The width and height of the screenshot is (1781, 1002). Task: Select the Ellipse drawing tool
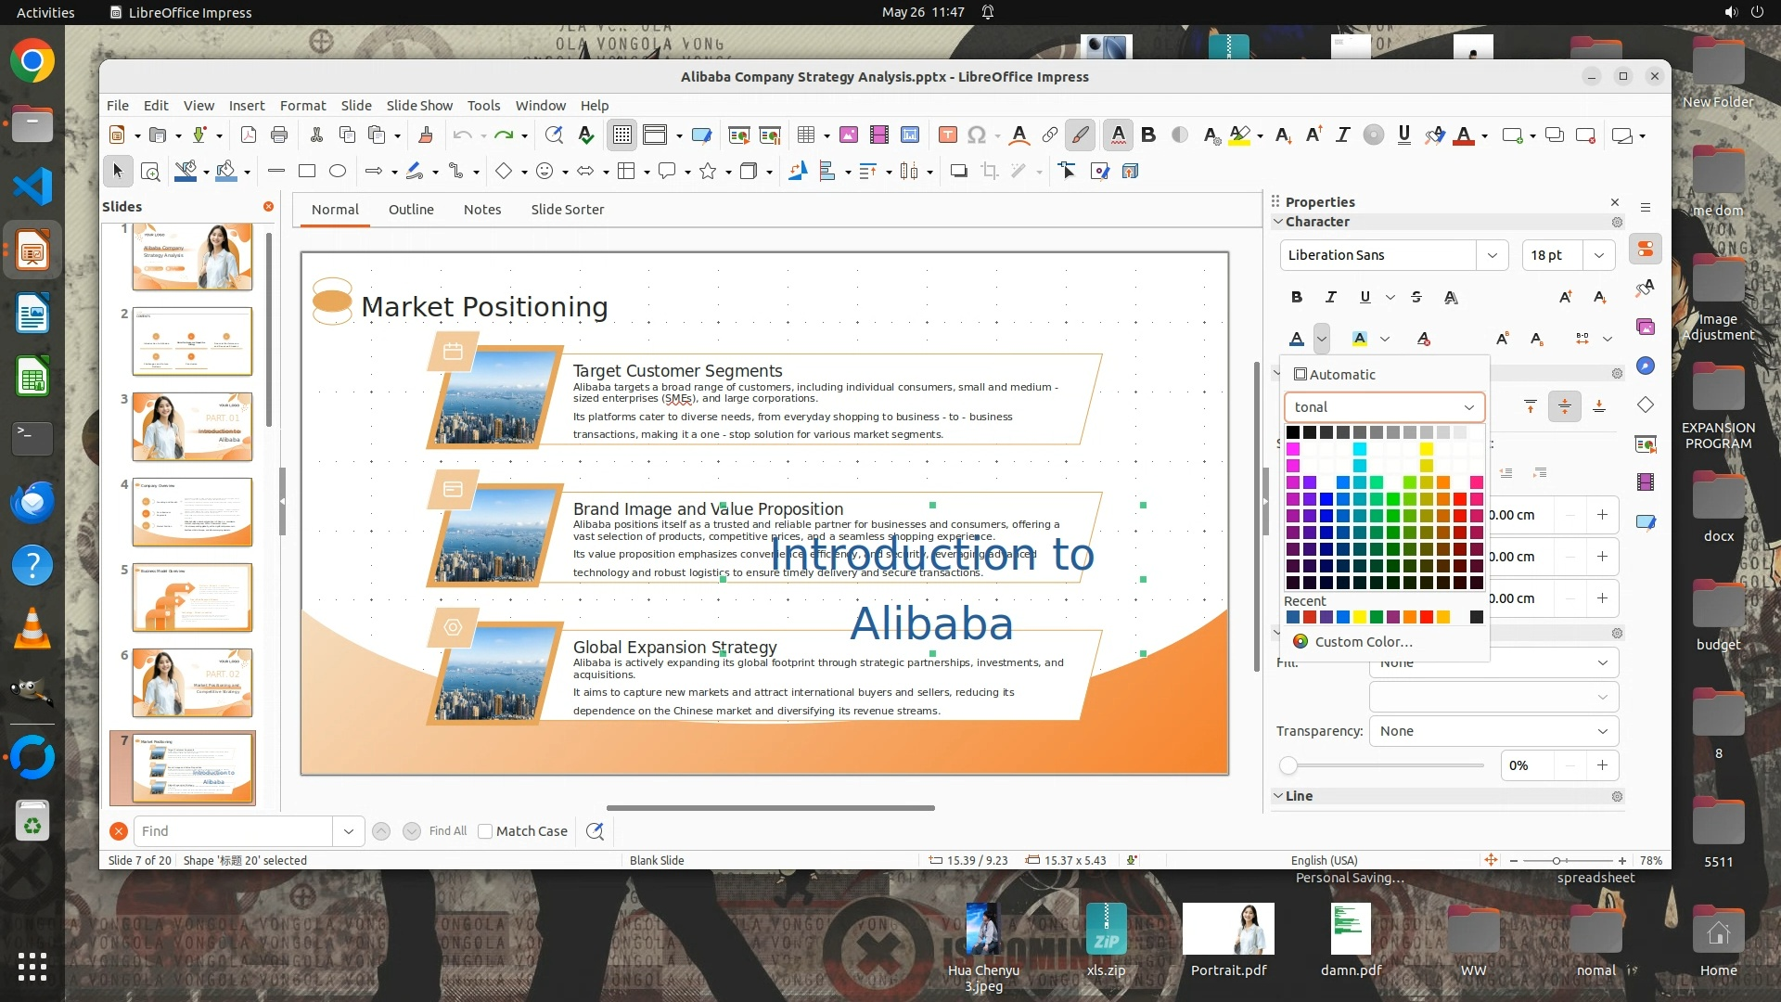(x=338, y=171)
